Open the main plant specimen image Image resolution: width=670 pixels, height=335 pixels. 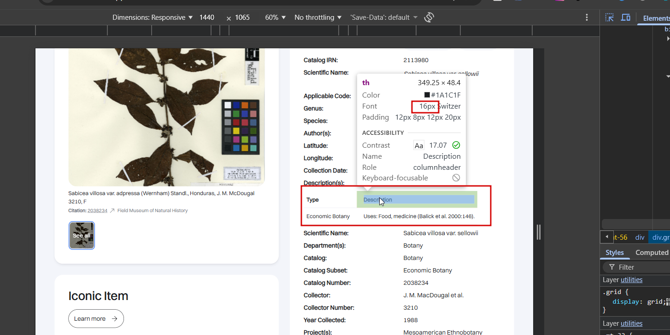point(167,117)
